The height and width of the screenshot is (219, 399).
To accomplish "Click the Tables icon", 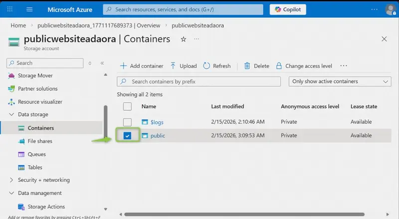I will (21, 167).
